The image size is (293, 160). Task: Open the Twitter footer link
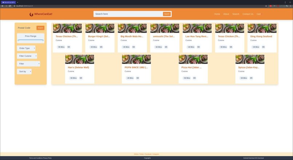tap(142, 154)
